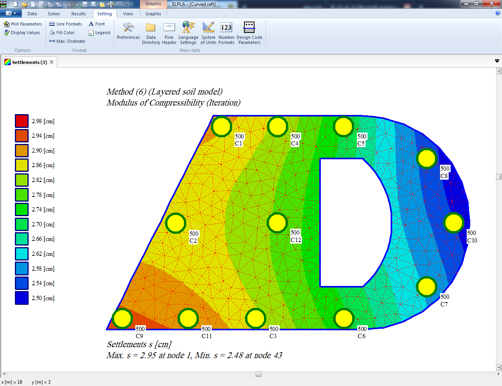The image size is (502, 386).
Task: Open the Data ribbon tab
Action: click(x=32, y=14)
